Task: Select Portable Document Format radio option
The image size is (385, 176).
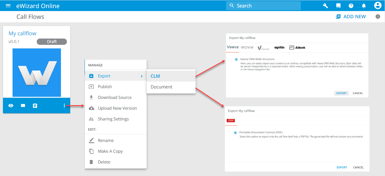Action: [235, 132]
